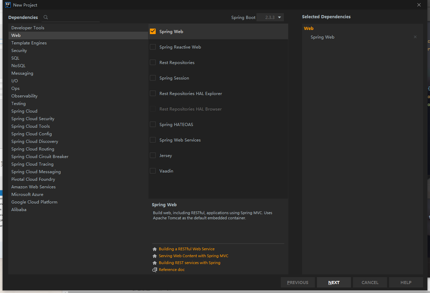Viewport: 430px width, 293px height.
Task: Open the Spring Boot version dropdown
Action: pos(270,17)
